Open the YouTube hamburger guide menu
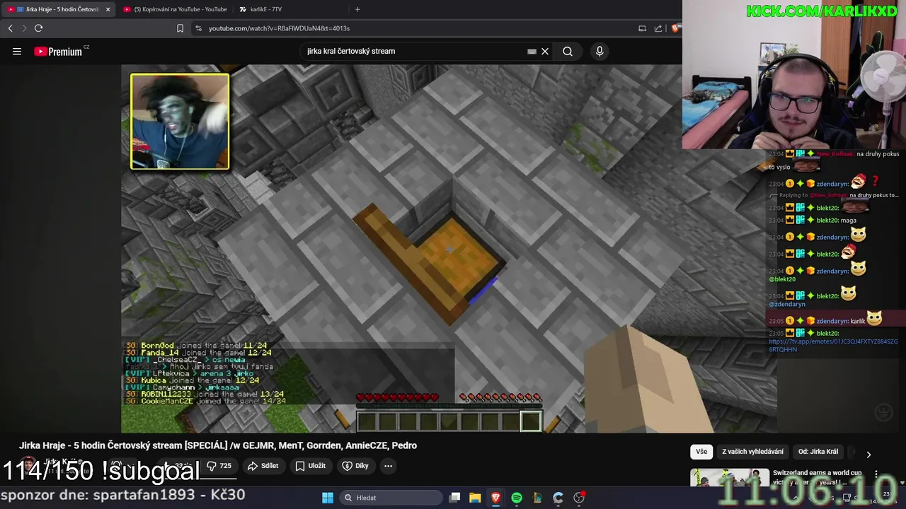Screen dimensions: 906x509 [x=17, y=51]
